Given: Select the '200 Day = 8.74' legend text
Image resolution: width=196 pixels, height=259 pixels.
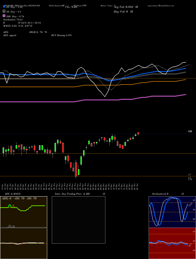Looking at the screenshot, I should (x=15, y=16).
